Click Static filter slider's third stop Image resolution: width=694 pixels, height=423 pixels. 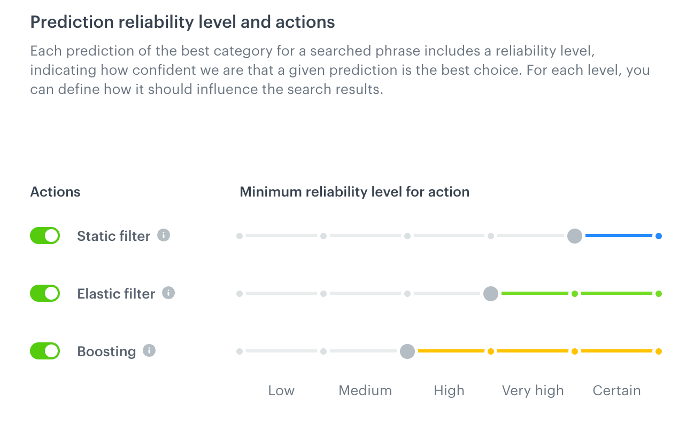pos(407,236)
